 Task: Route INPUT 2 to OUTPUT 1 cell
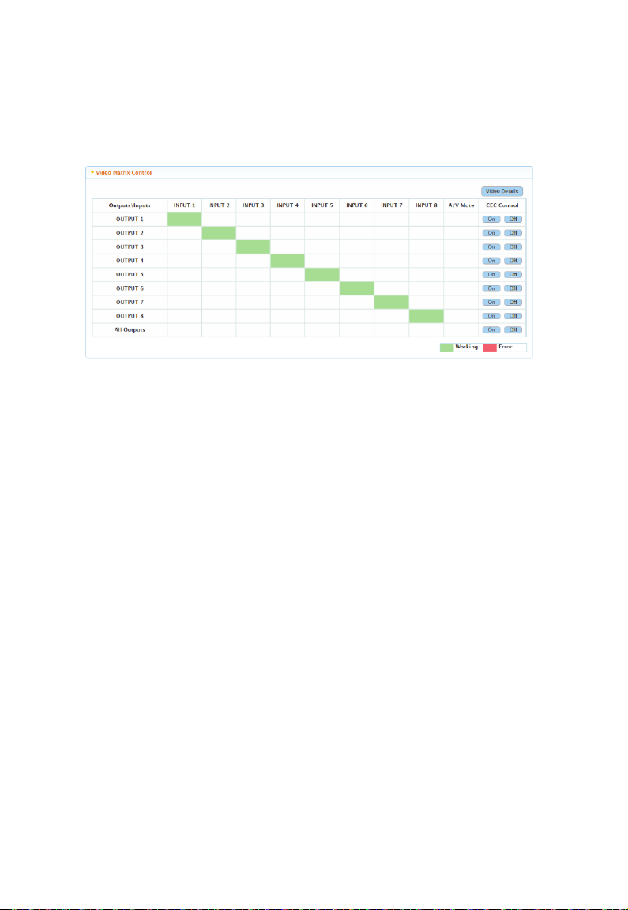[x=219, y=220]
